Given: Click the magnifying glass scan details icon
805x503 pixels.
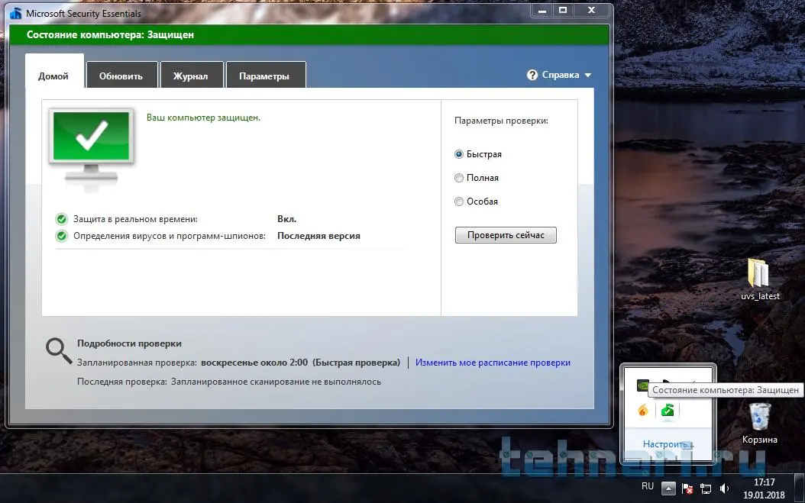Looking at the screenshot, I should click(59, 350).
